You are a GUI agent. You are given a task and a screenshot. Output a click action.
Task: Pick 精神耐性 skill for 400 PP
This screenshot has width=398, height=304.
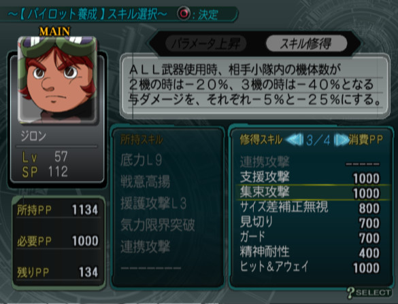pyautogui.click(x=310, y=252)
